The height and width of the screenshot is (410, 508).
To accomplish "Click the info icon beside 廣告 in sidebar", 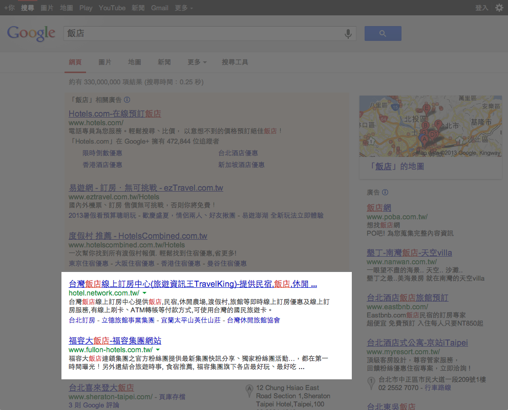I will [385, 192].
